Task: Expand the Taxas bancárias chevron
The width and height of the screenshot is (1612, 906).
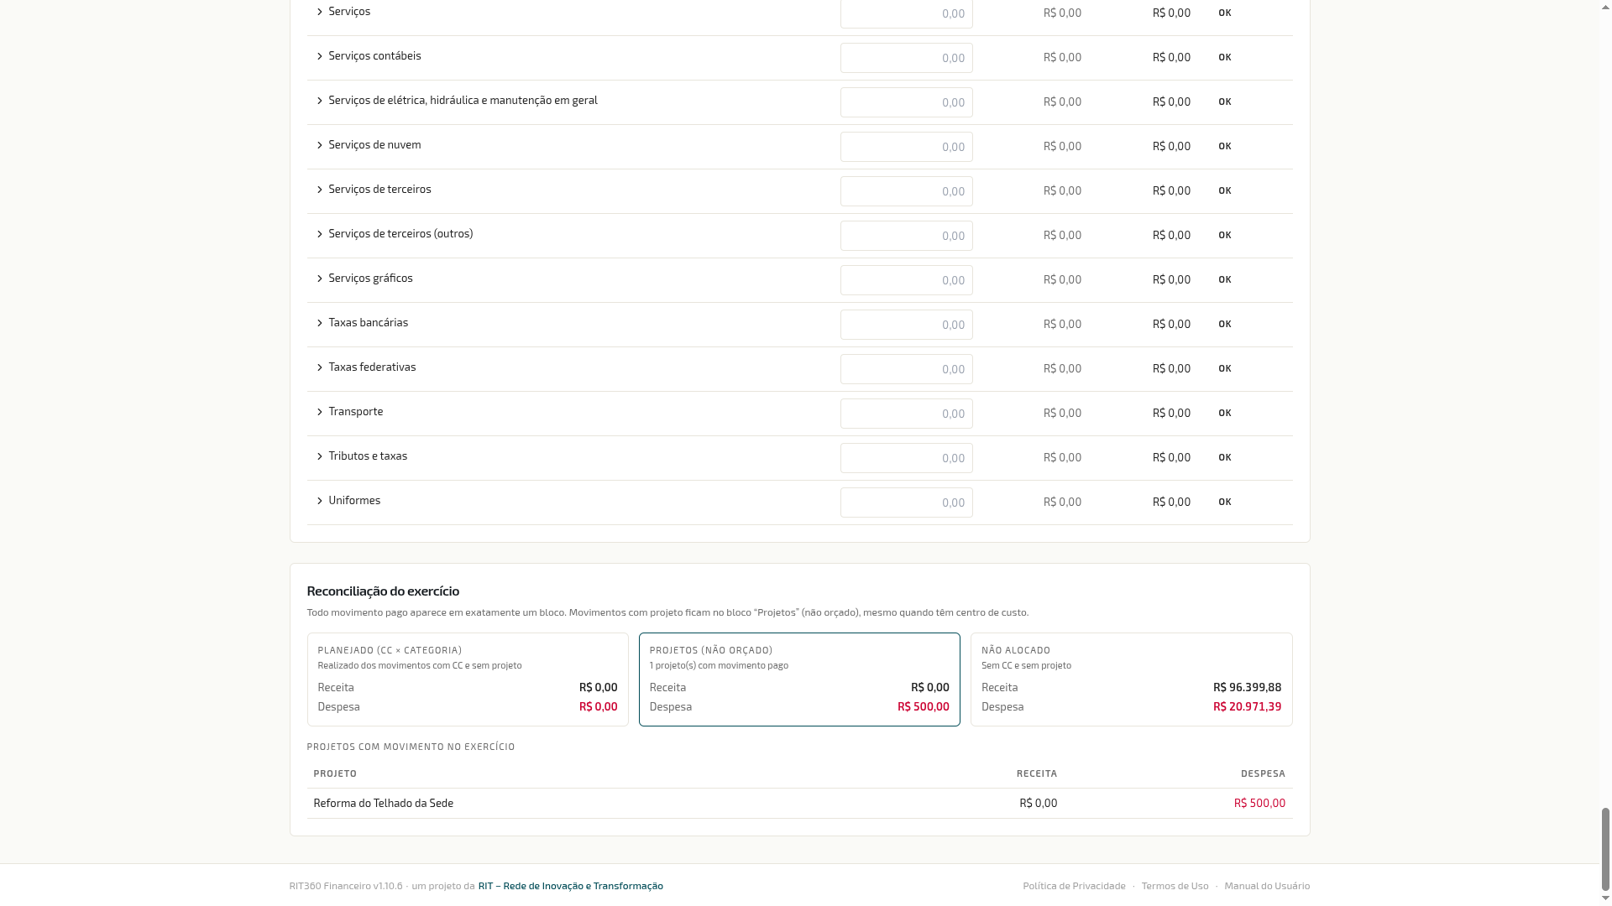Action: coord(320,323)
